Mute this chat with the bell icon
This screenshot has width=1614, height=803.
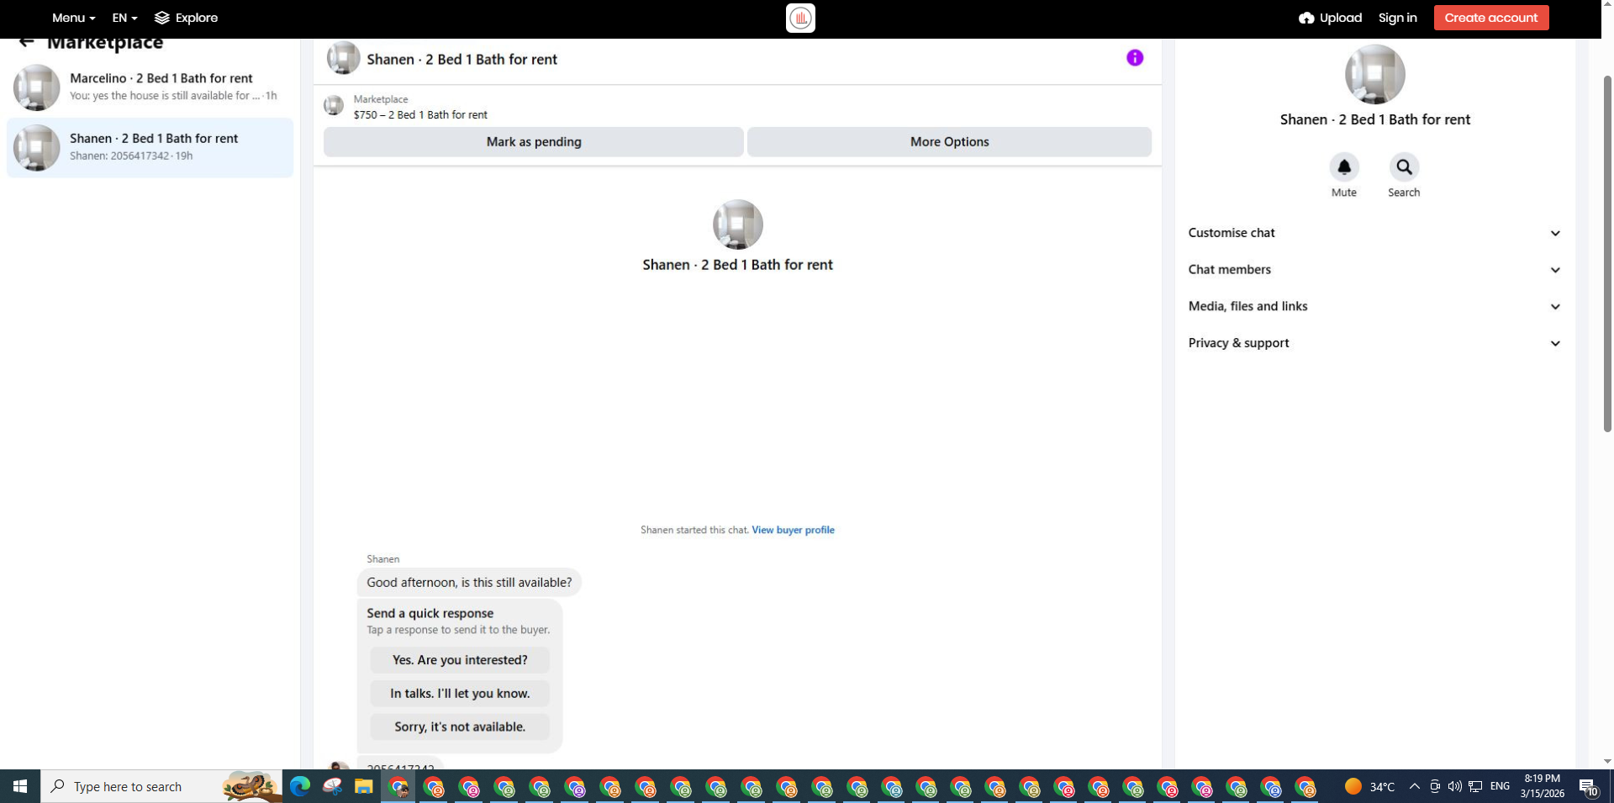click(x=1344, y=167)
